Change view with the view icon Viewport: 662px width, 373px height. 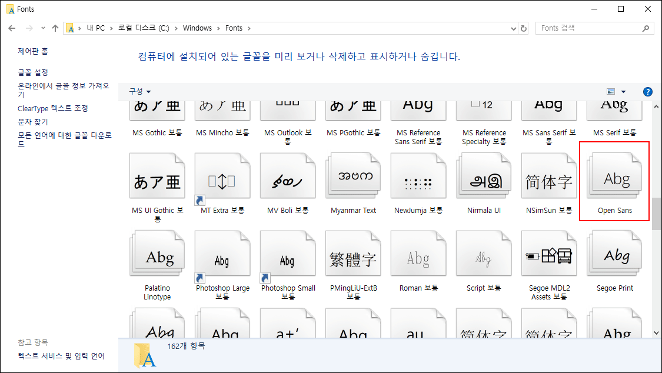(x=610, y=91)
